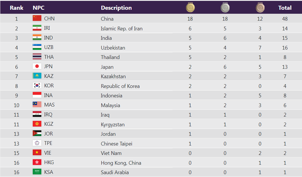
Task: Select the IND code in India row
Action: (x=48, y=38)
